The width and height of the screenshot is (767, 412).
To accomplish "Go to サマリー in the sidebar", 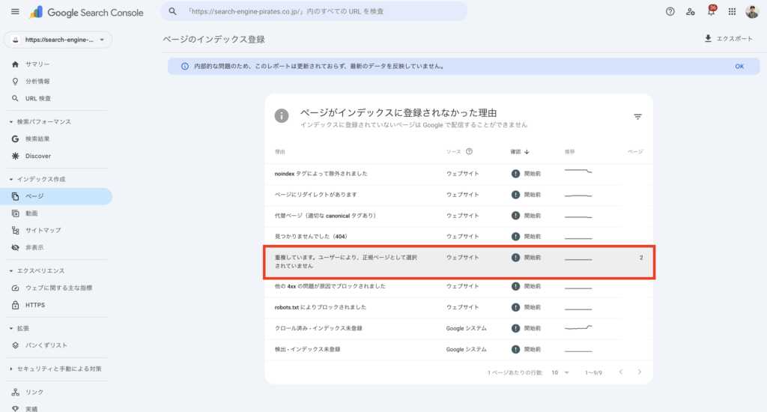I will click(37, 64).
